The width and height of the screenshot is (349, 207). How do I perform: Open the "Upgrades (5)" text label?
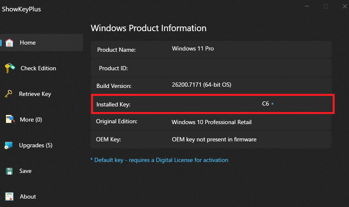pos(35,146)
